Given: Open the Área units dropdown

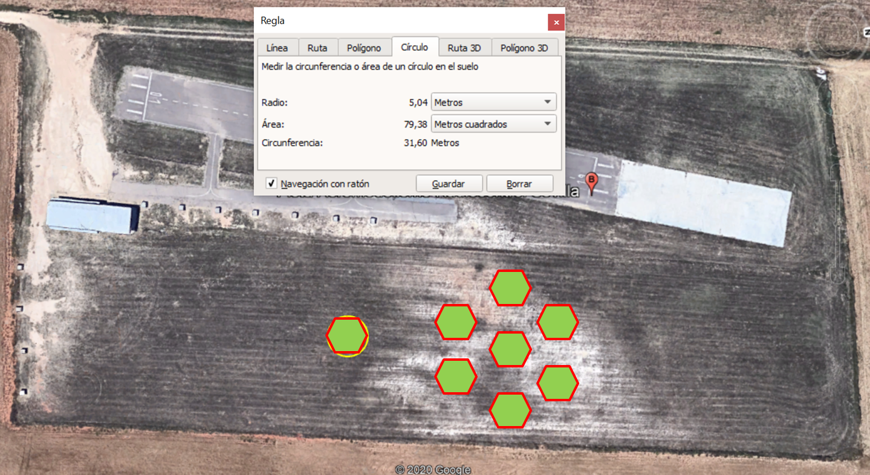Looking at the screenshot, I should pyautogui.click(x=493, y=124).
